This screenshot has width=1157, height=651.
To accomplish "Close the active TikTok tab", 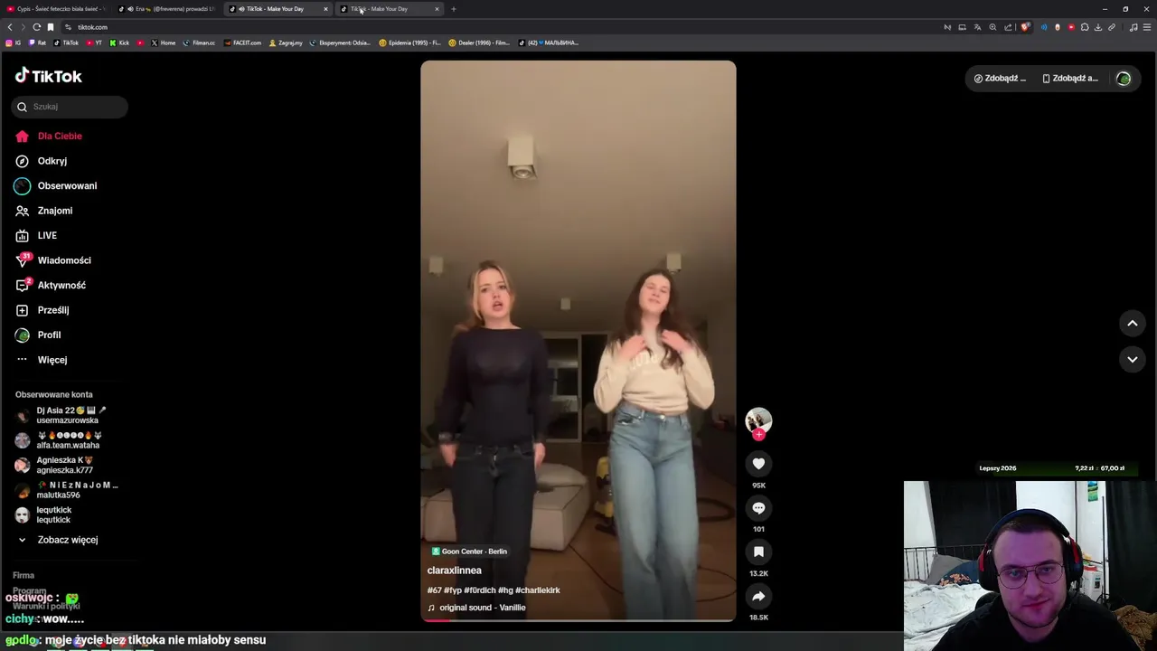I will (x=325, y=9).
